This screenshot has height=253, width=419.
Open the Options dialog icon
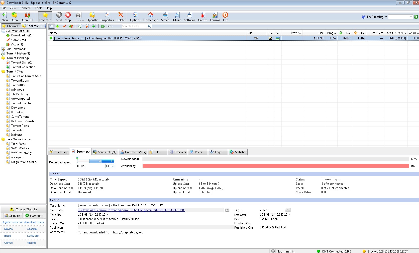click(x=135, y=17)
